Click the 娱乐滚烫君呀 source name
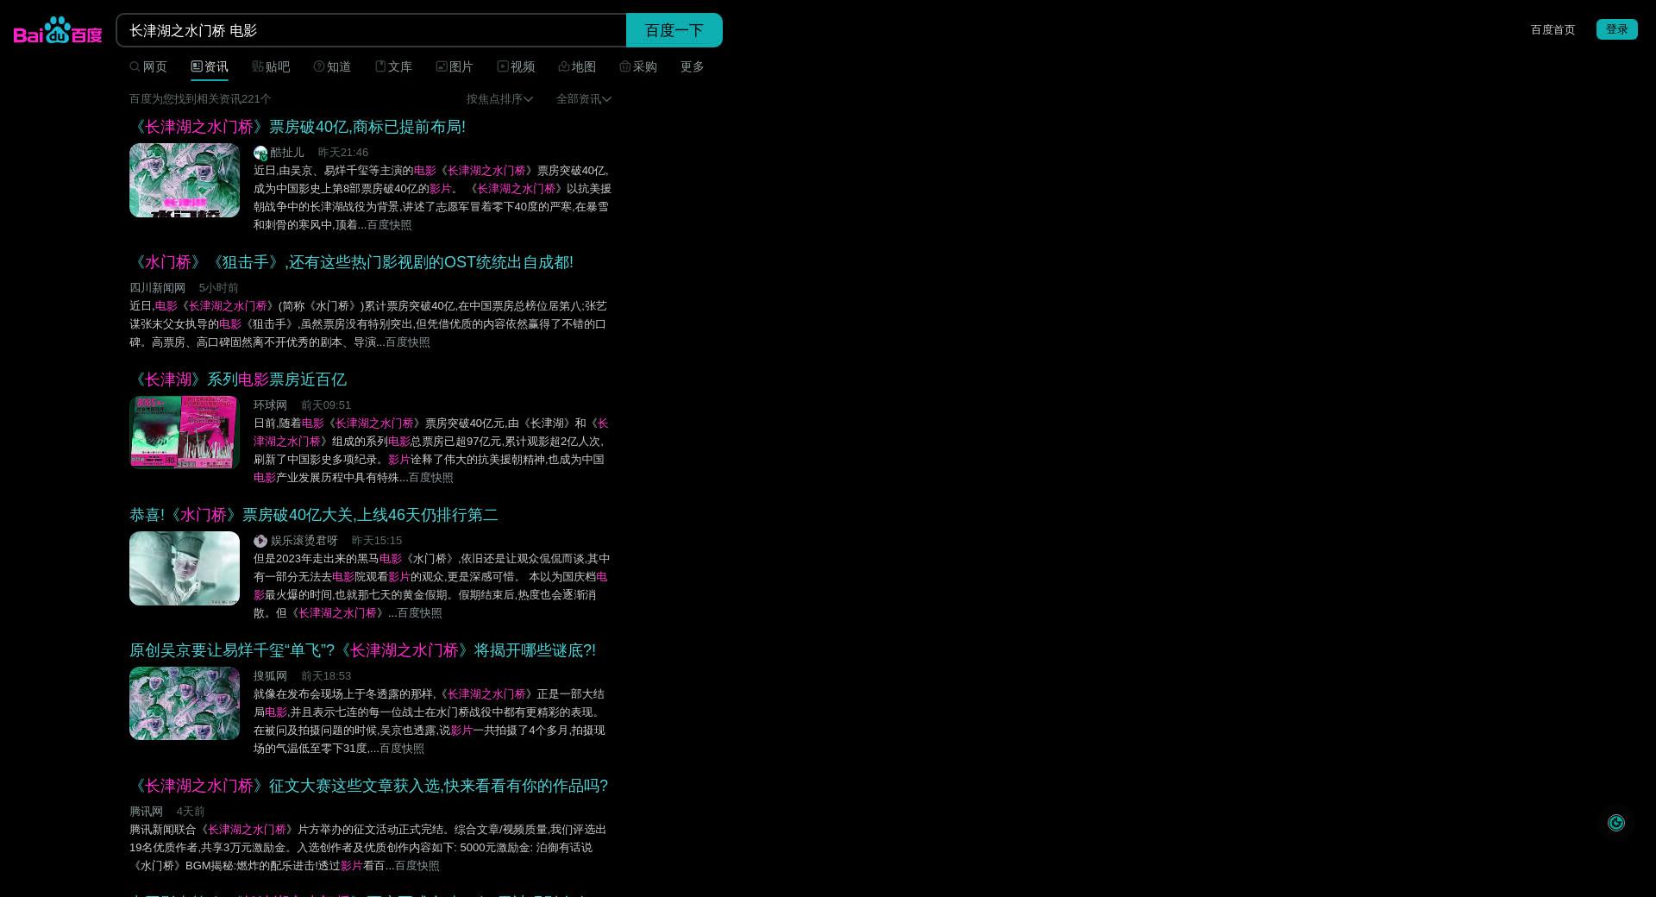The image size is (1656, 897). coord(304,541)
